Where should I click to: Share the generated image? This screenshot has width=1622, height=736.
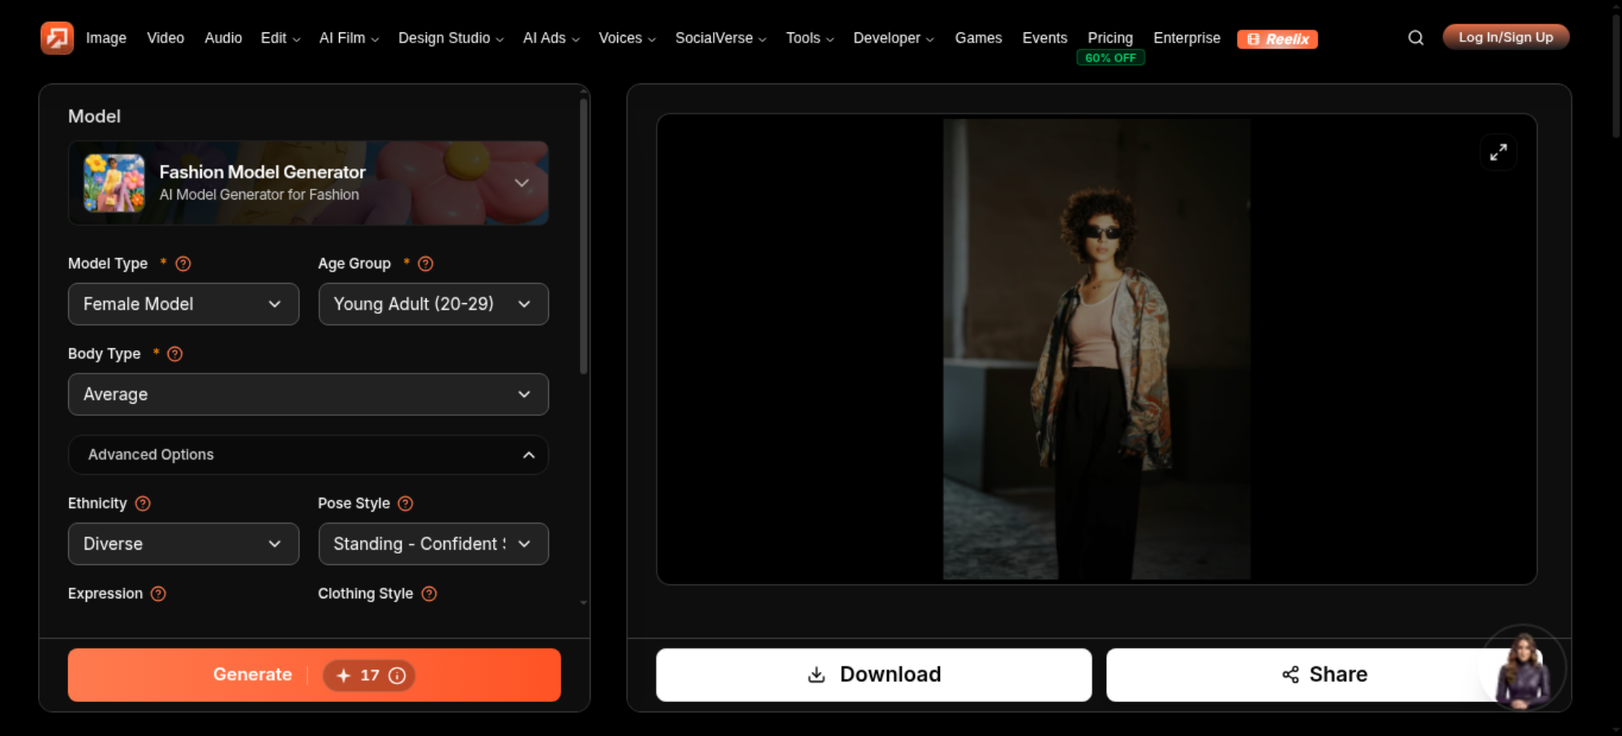pyautogui.click(x=1324, y=674)
